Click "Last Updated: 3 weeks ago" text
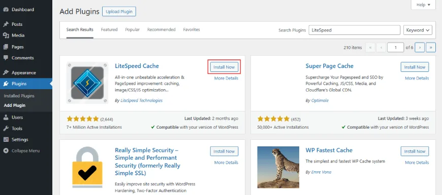This screenshot has width=442, height=195. pos(403,119)
